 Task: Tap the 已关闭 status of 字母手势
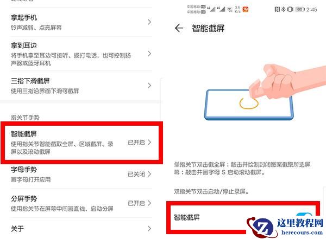(136, 174)
